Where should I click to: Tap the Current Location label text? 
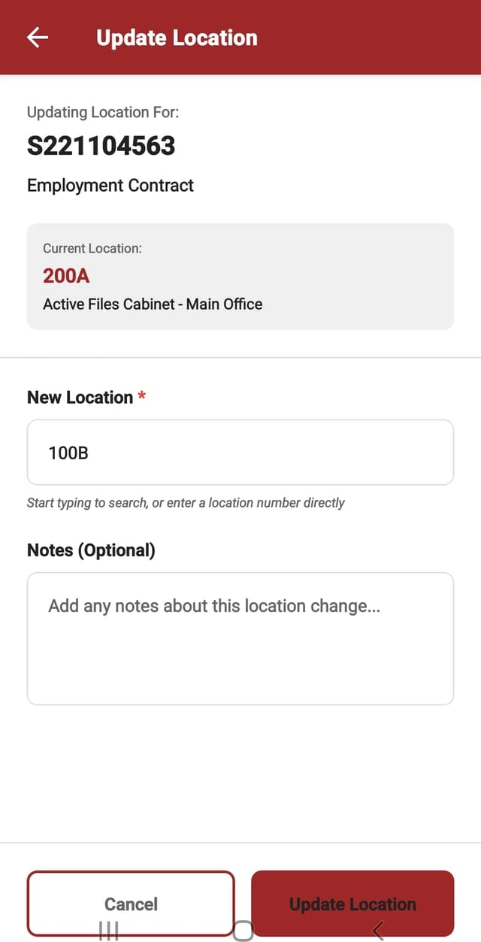click(x=91, y=248)
